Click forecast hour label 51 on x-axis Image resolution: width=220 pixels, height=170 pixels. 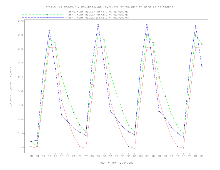[135, 156]
